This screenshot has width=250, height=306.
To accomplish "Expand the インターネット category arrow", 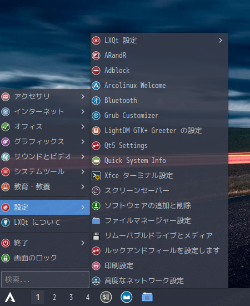I will point(83,112).
